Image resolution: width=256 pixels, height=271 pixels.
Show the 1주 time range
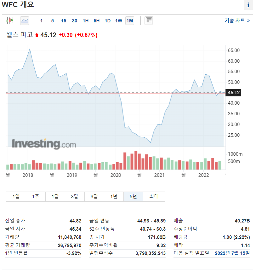click(36, 197)
